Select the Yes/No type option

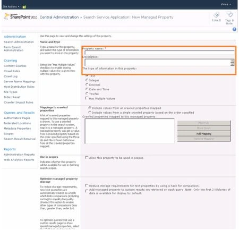click(x=87, y=93)
